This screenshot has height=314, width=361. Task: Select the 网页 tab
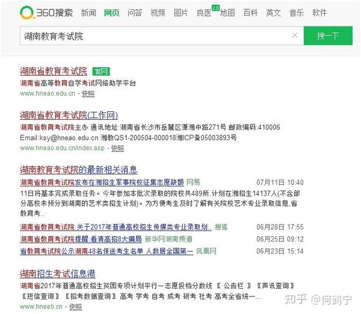click(x=112, y=13)
